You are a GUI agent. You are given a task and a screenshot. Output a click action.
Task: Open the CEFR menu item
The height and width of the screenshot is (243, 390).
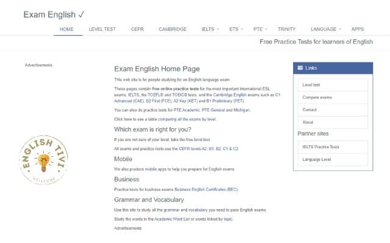click(x=137, y=29)
